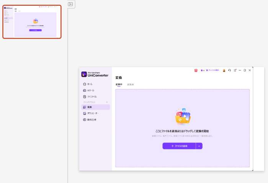Open the 動画圧縮 (video compress) sidebar item
Viewport: 268px width, 183px height.
click(x=91, y=120)
